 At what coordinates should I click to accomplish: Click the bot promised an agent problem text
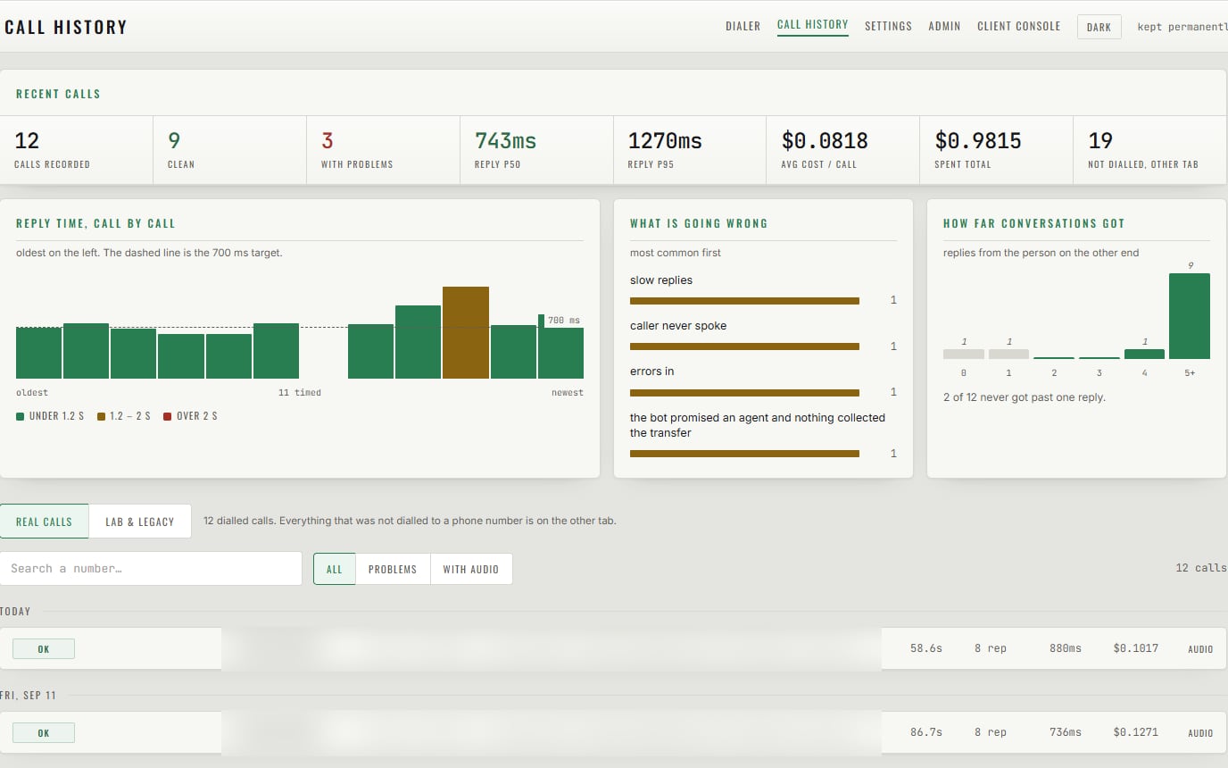[758, 425]
